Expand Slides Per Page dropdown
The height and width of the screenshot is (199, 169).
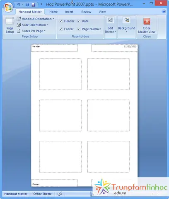click(x=31, y=31)
